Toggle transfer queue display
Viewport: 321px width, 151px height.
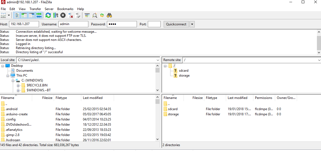(x=39, y=15)
